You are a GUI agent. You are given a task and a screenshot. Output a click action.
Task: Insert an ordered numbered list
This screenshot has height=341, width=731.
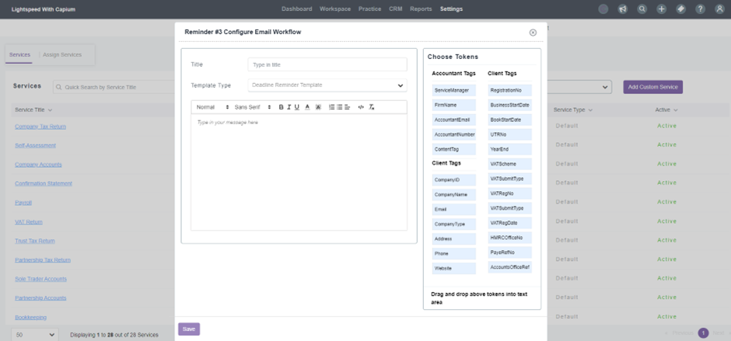pyautogui.click(x=331, y=107)
